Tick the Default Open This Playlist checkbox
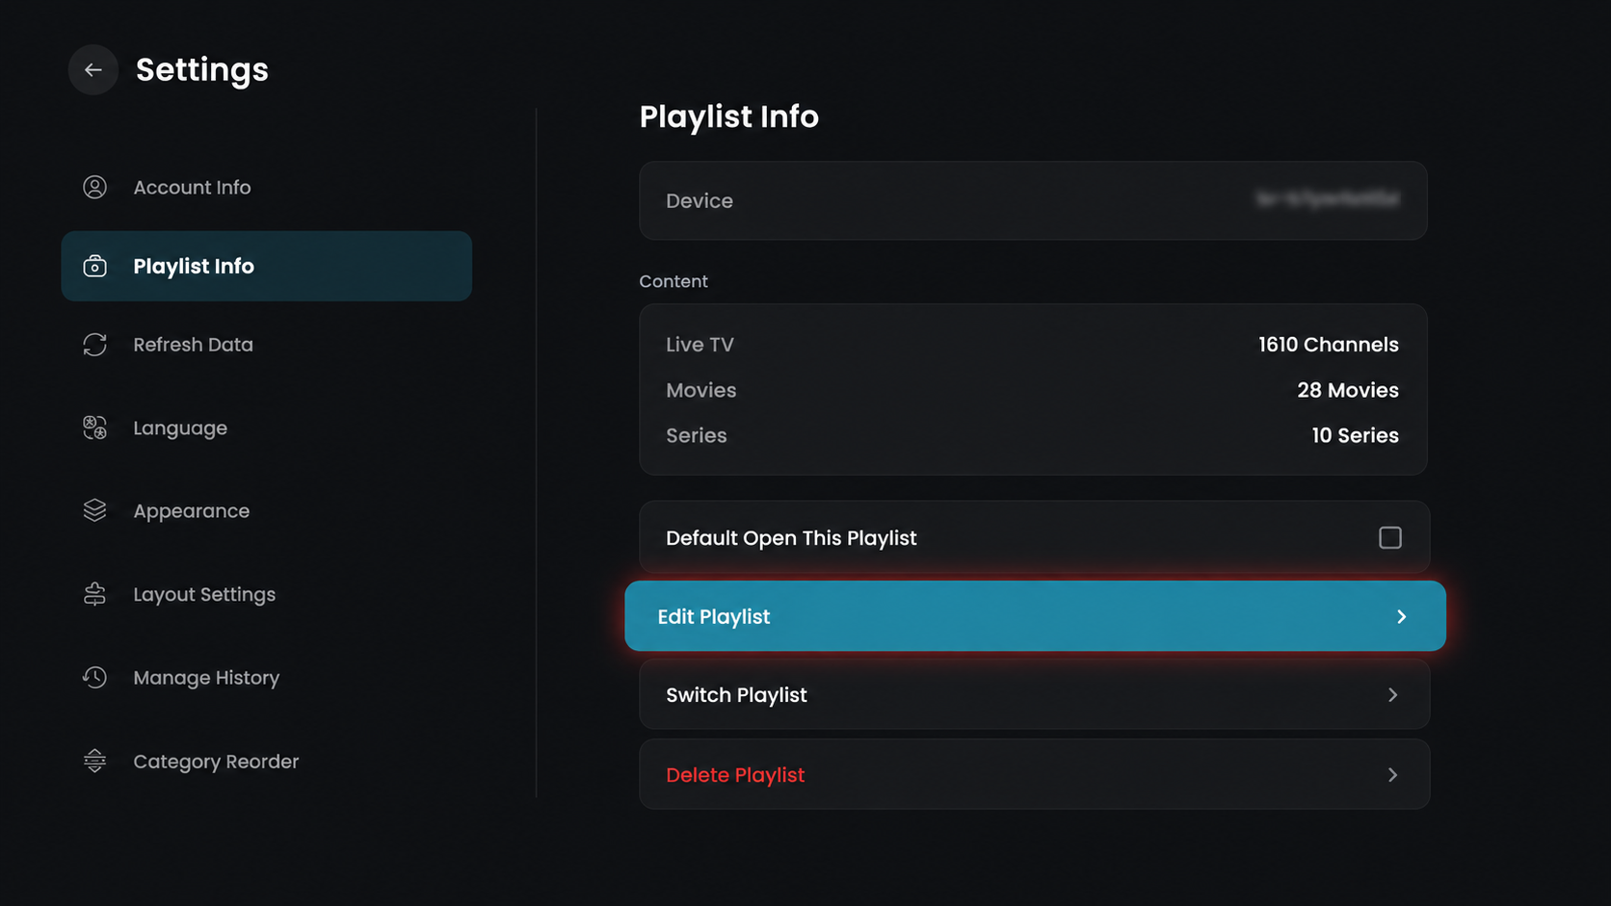The width and height of the screenshot is (1611, 906). point(1389,537)
